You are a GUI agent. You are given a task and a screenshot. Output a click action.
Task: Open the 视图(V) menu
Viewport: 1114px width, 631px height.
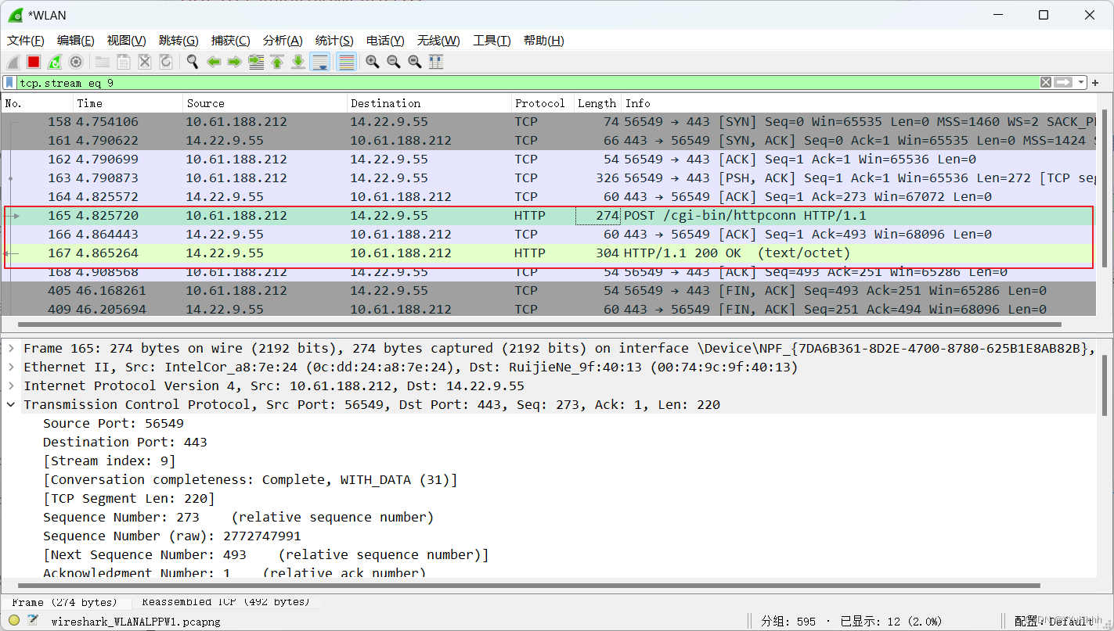(127, 41)
